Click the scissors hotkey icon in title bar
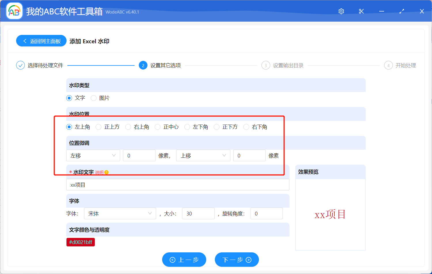 [x=361, y=11]
